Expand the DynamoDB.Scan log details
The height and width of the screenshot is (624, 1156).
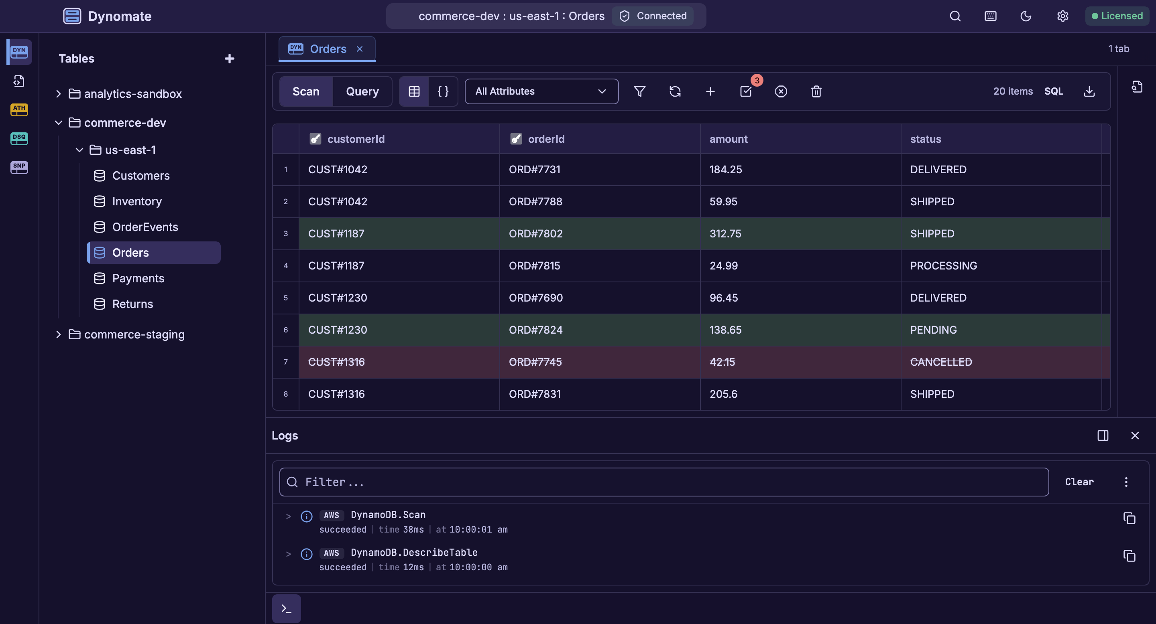pyautogui.click(x=289, y=517)
